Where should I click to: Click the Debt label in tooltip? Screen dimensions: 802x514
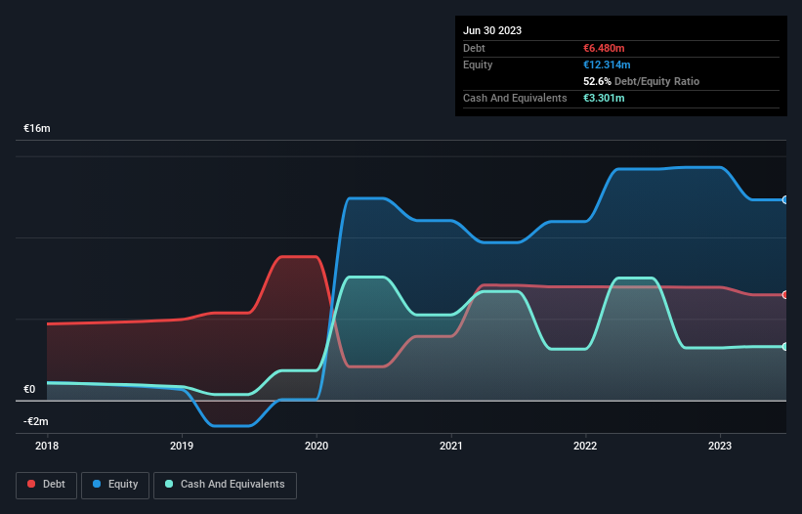point(474,48)
